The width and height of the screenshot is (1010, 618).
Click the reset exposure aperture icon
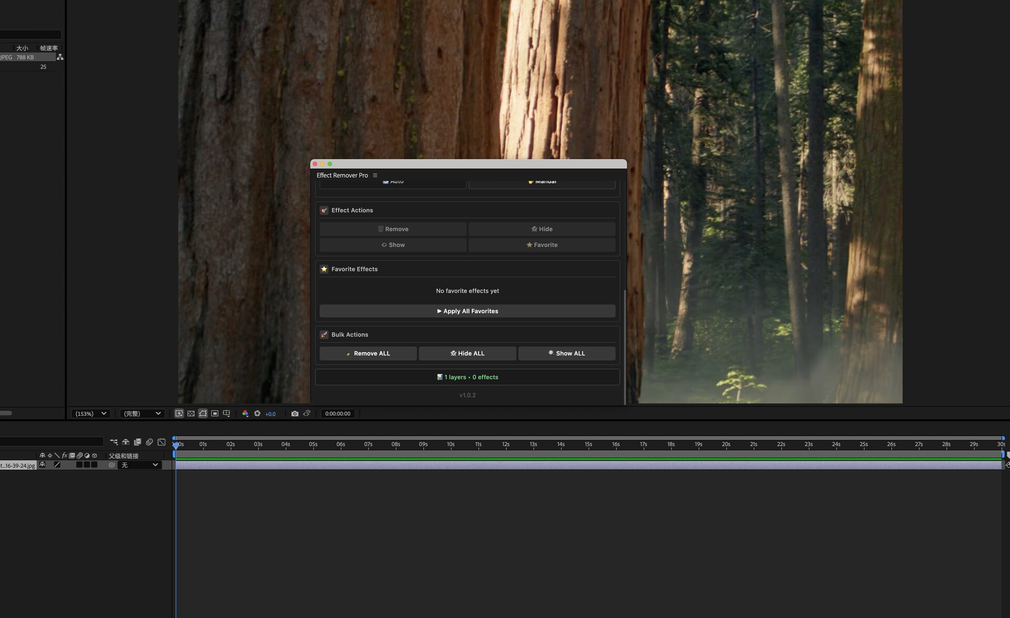coord(257,414)
